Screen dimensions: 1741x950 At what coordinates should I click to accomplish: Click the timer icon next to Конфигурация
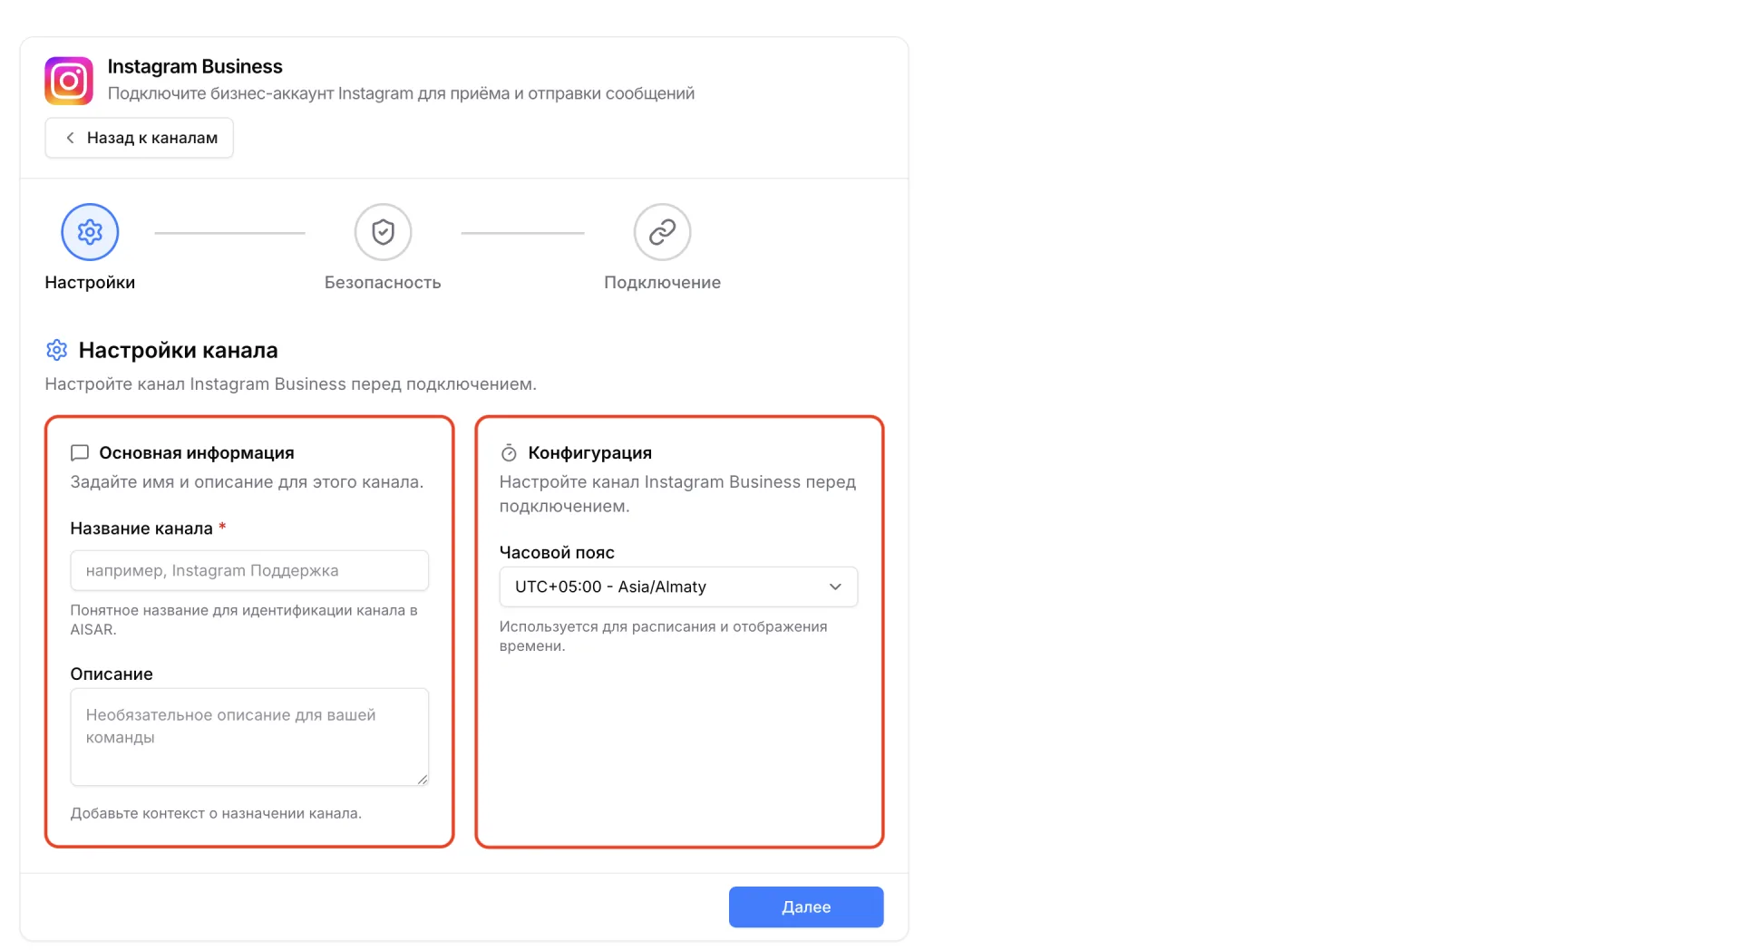509,452
